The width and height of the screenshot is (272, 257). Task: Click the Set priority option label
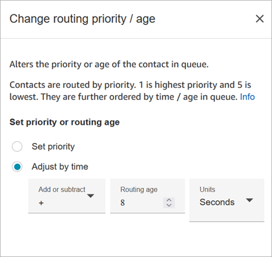pos(53,146)
